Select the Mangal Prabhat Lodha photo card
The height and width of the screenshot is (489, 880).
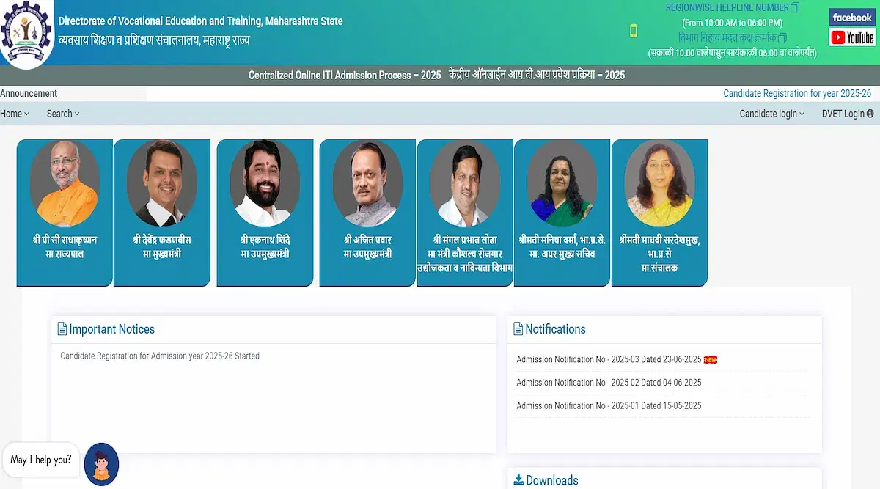pyautogui.click(x=465, y=213)
